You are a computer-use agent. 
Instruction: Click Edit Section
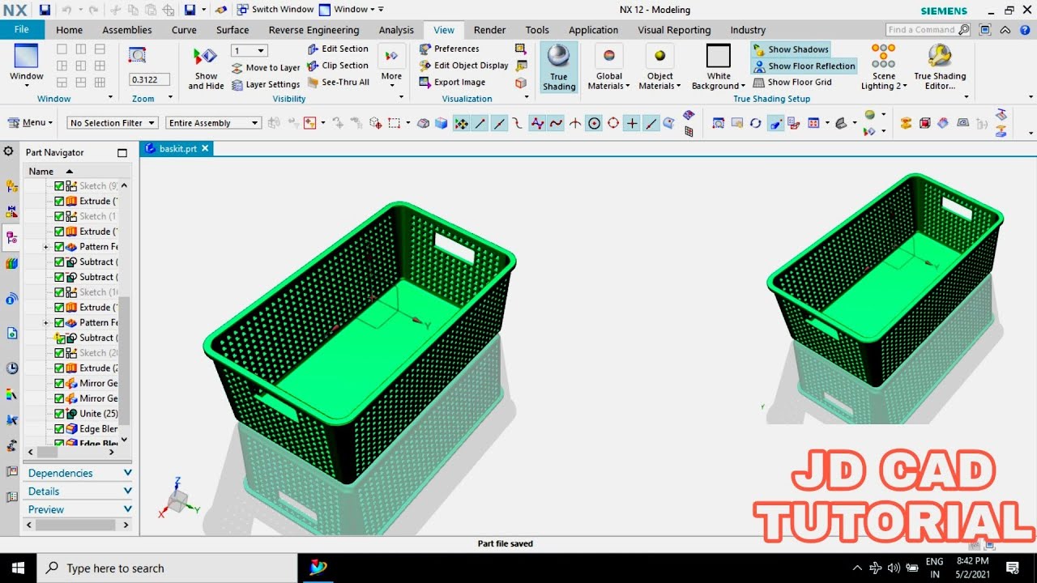338,49
